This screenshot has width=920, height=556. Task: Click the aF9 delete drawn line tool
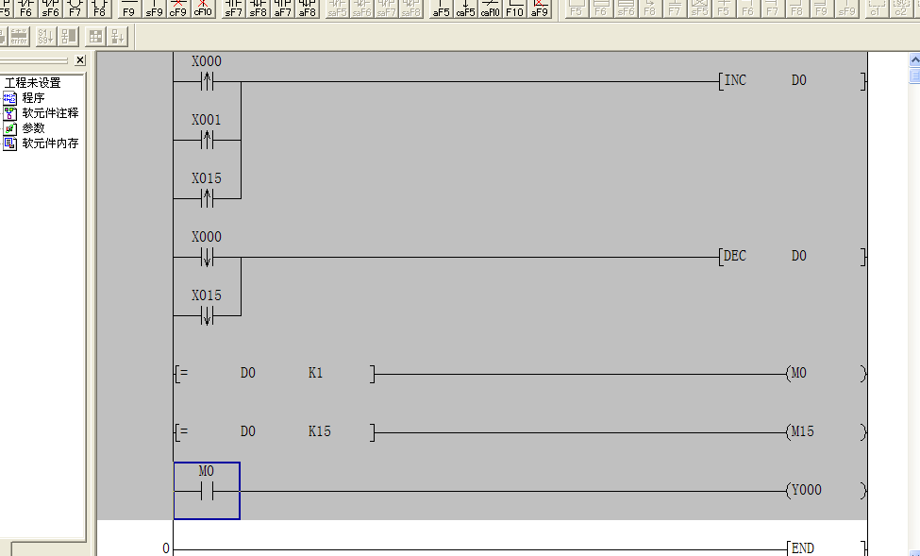(x=539, y=8)
